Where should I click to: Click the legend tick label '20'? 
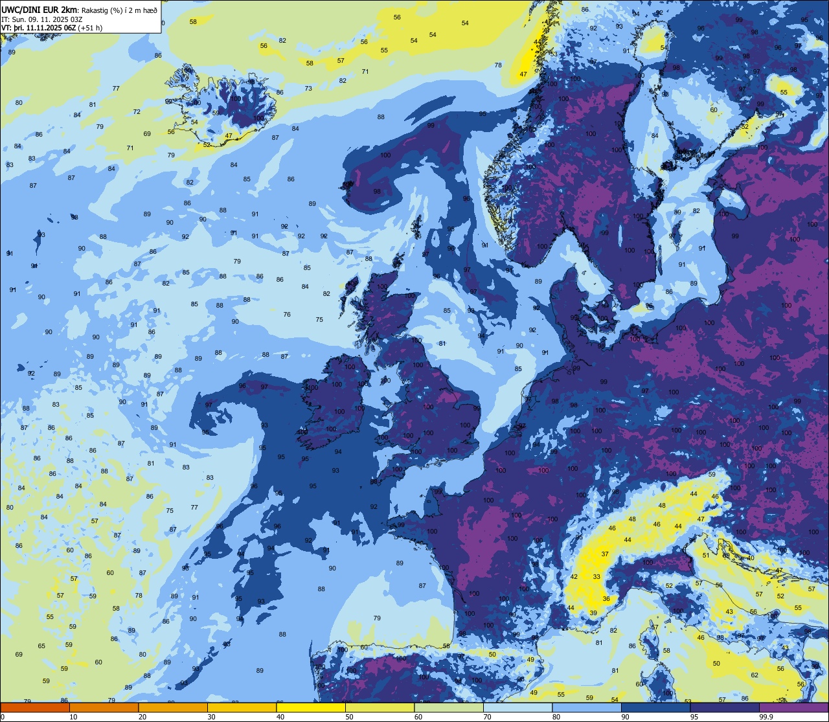142,717
